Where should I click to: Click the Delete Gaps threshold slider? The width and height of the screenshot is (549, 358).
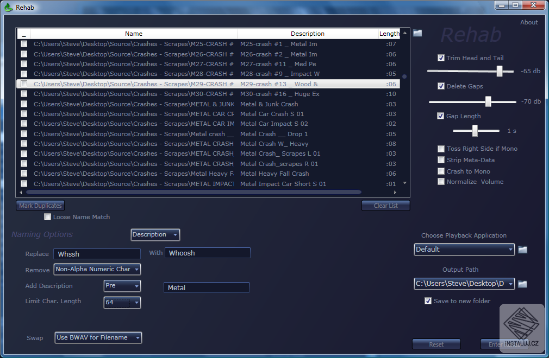(x=472, y=101)
